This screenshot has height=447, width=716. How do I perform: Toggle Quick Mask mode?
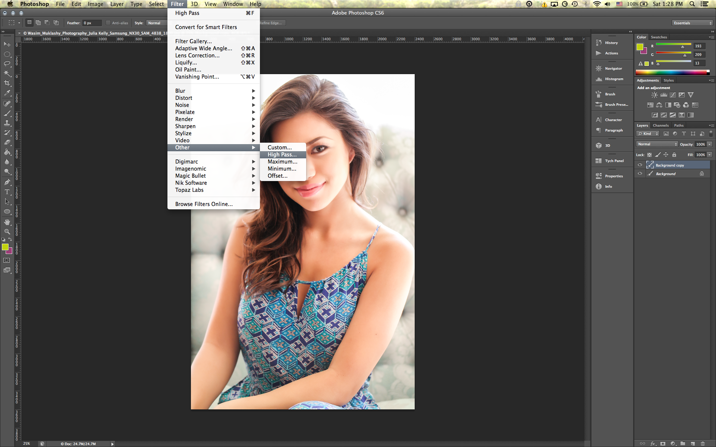(x=7, y=260)
